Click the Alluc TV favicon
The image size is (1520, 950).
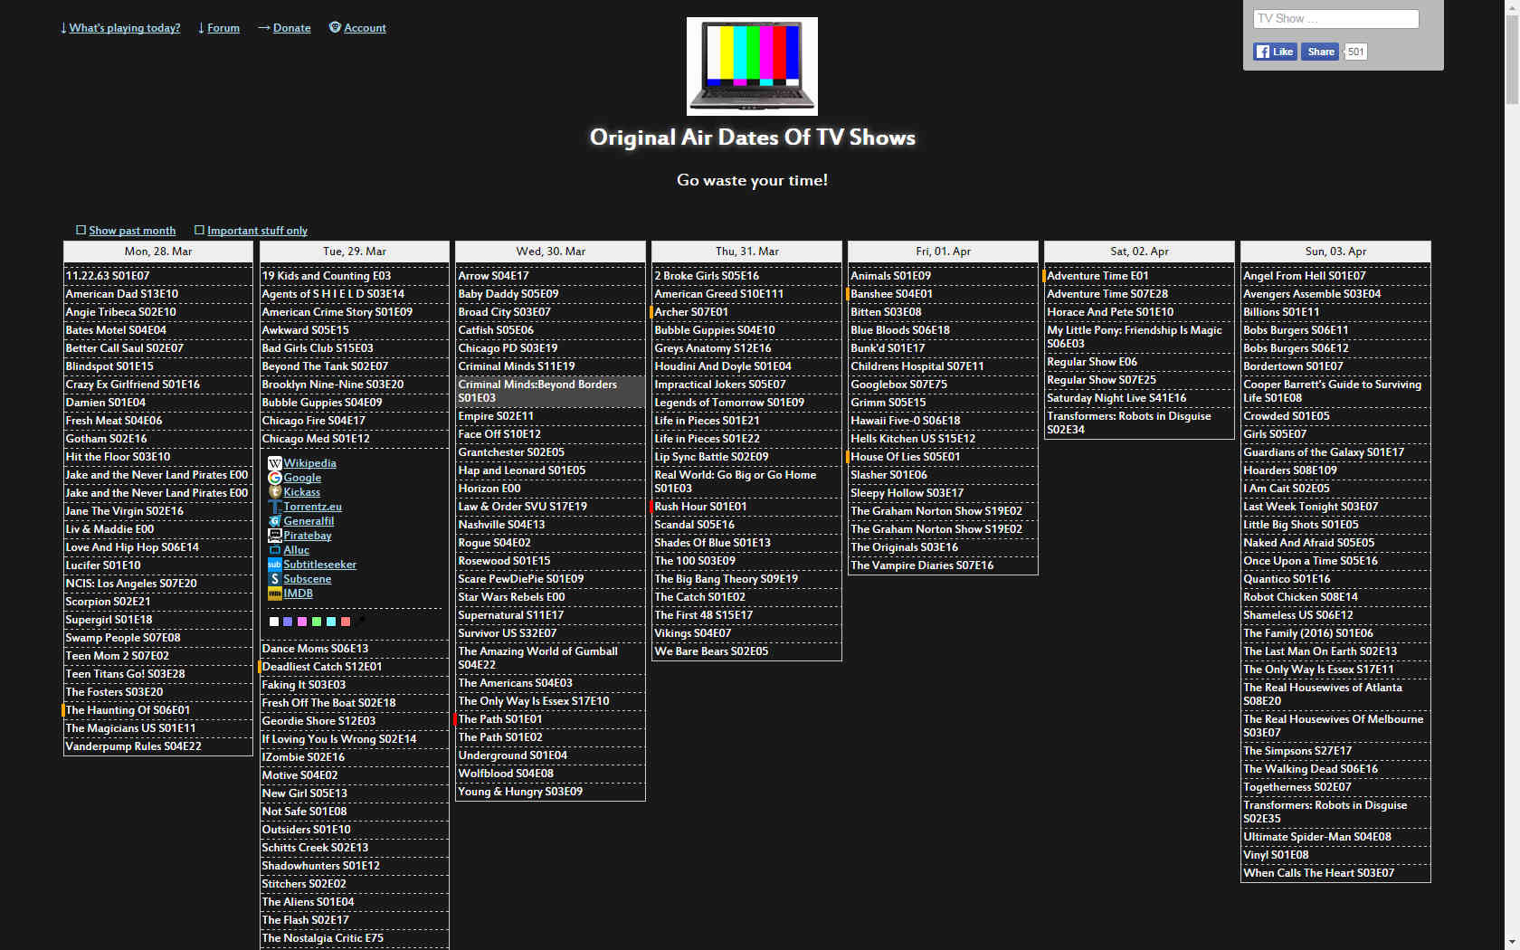(x=275, y=550)
